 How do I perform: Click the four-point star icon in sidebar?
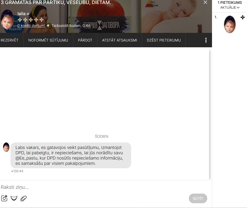(x=243, y=17)
